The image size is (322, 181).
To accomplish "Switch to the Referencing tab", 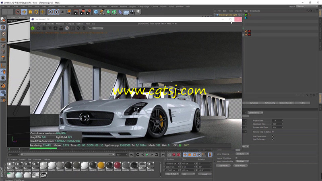I will coord(270,103).
